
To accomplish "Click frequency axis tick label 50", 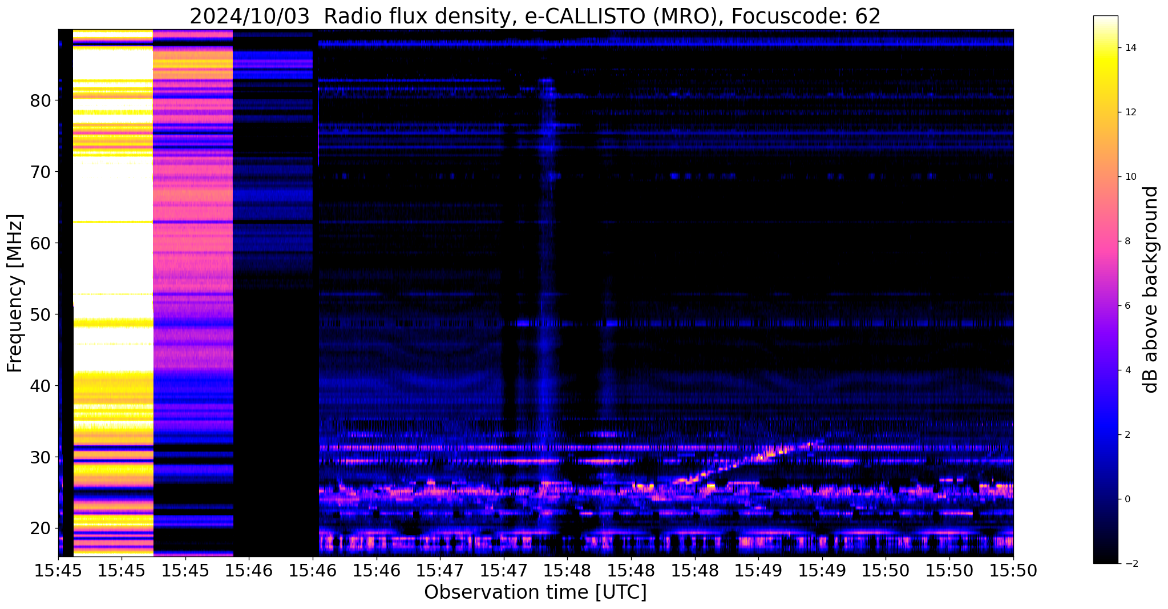I will 41,314.
